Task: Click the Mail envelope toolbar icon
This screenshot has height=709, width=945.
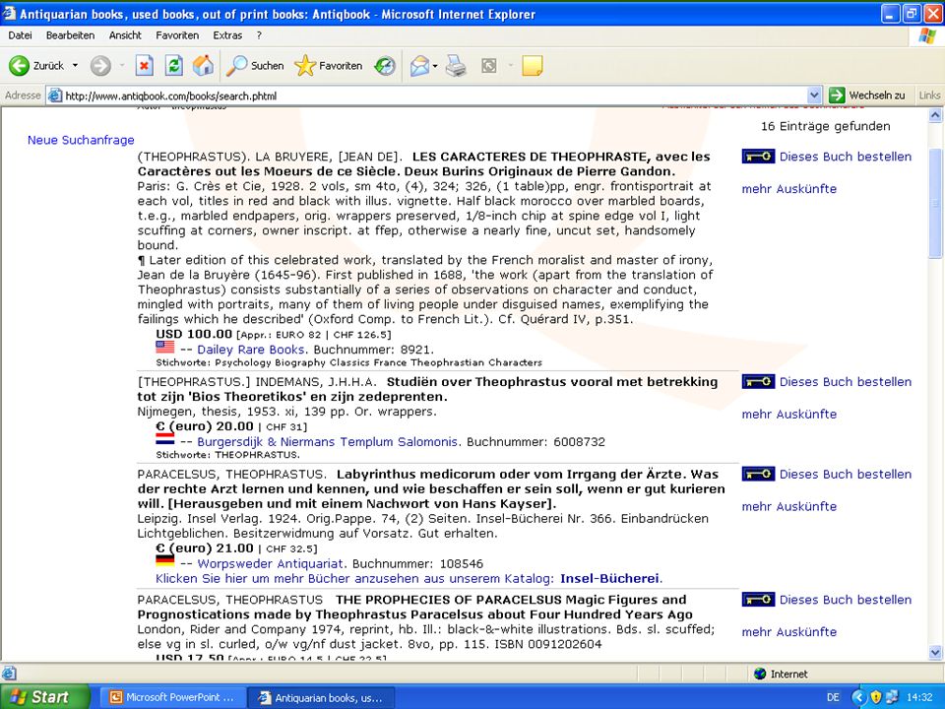Action: [419, 66]
